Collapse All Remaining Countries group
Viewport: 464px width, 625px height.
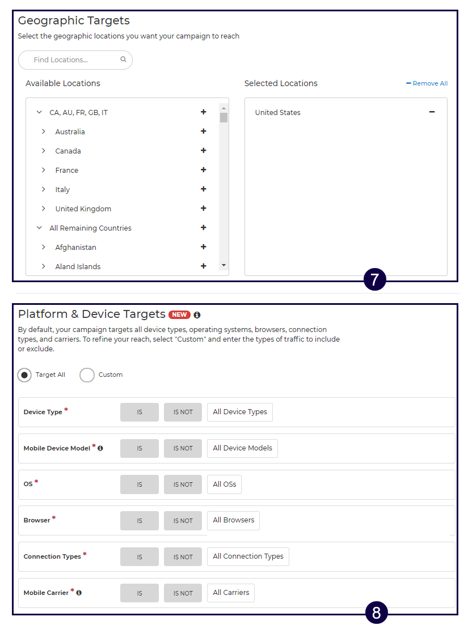click(x=39, y=228)
